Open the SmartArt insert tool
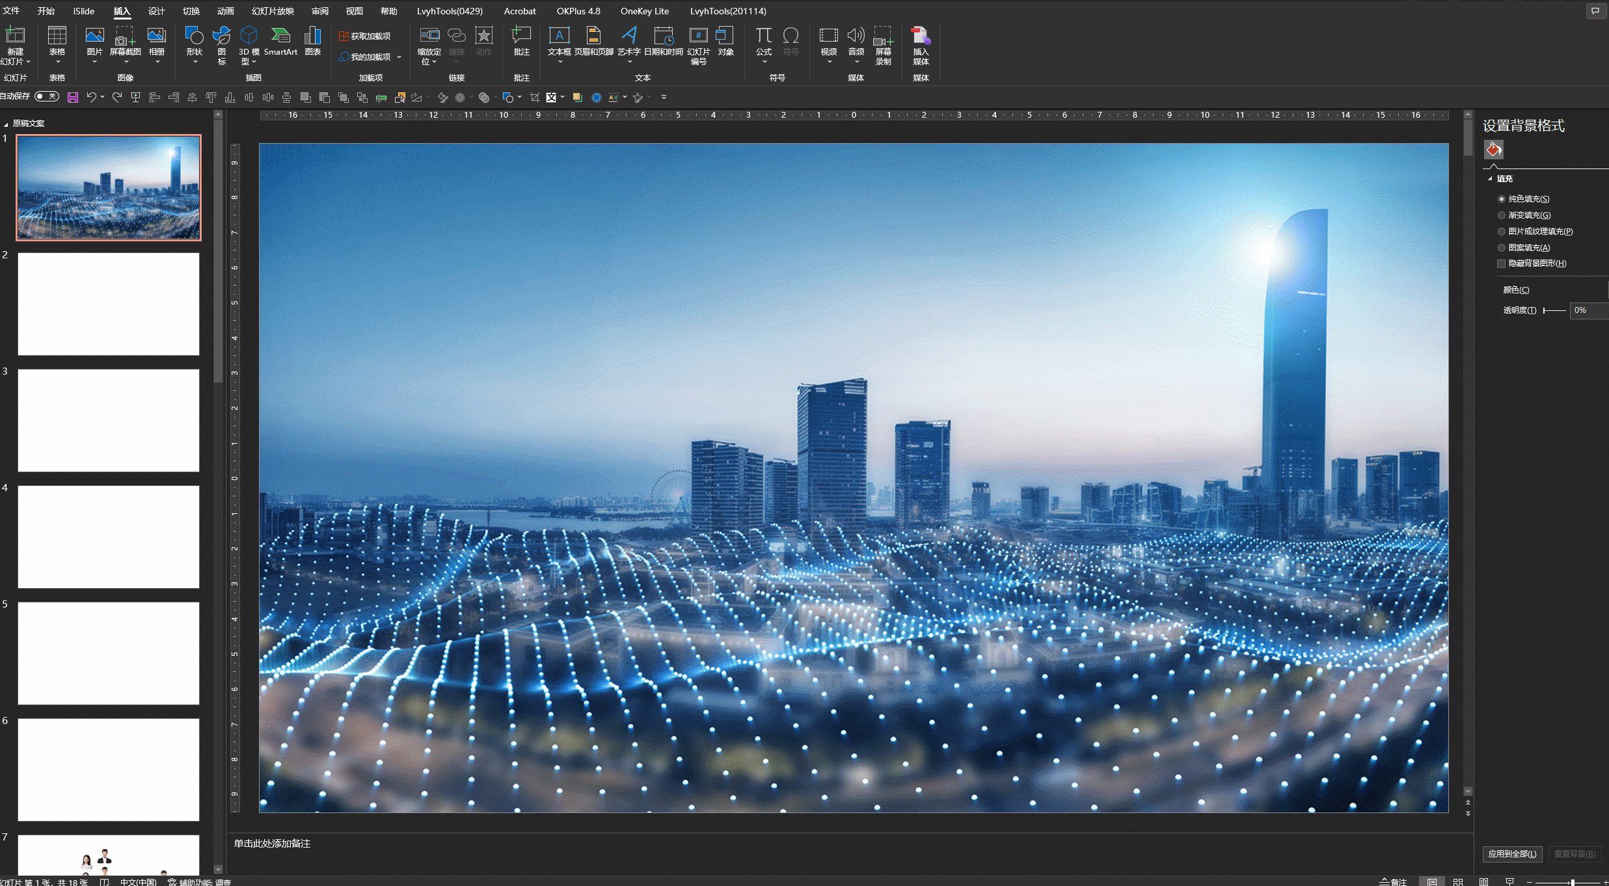The width and height of the screenshot is (1609, 886). click(280, 38)
